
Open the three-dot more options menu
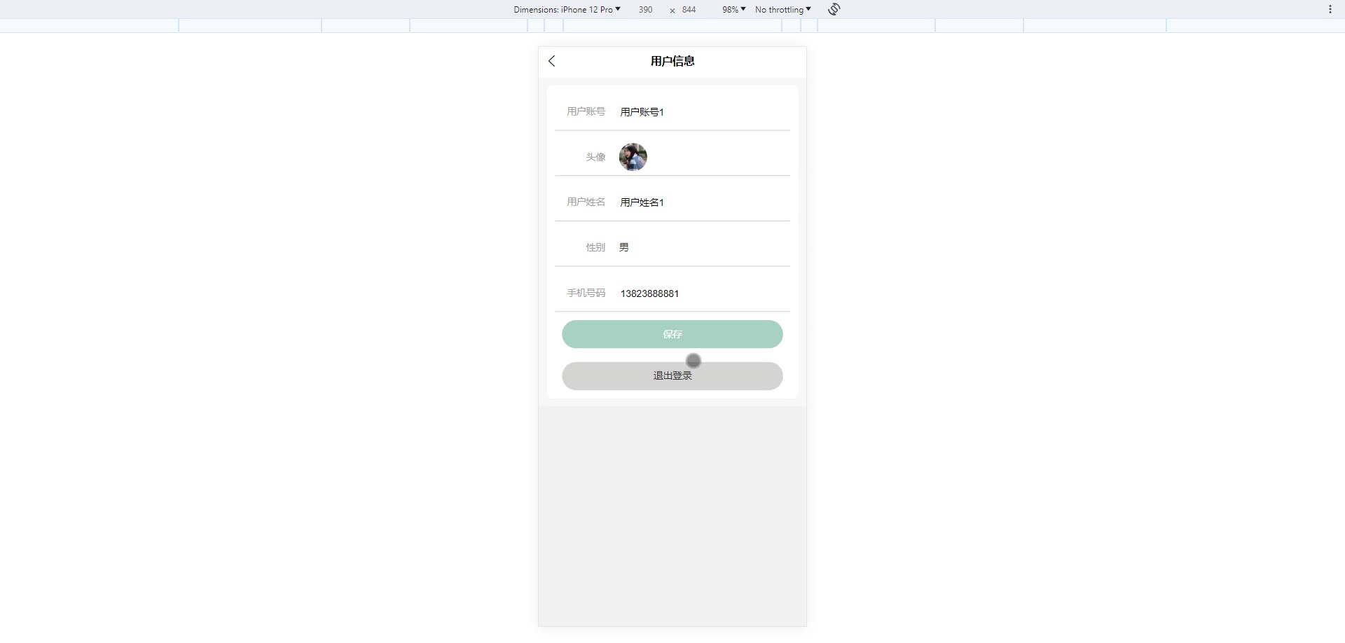point(1330,9)
